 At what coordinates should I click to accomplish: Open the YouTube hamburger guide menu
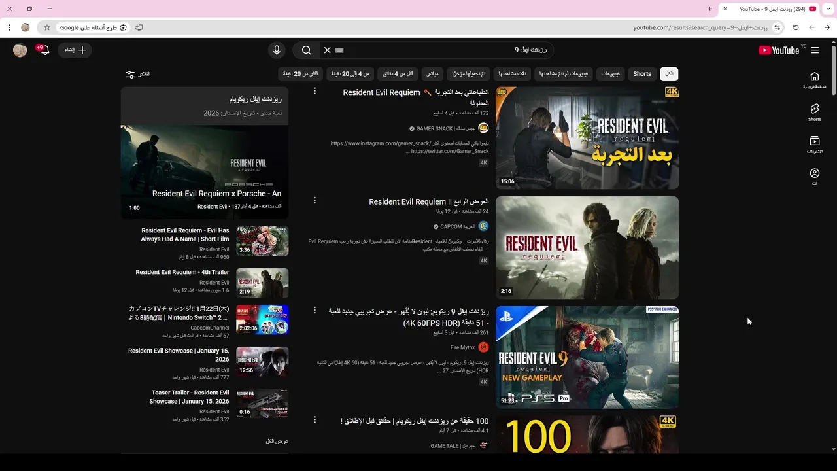pyautogui.click(x=815, y=50)
